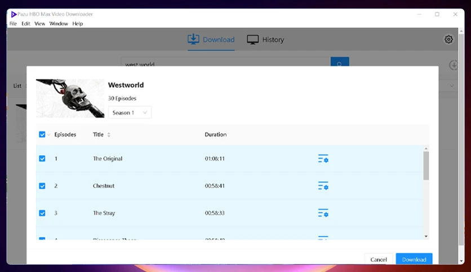The height and width of the screenshot is (272, 471).
Task: Click the episode list scroll up arrow
Action: (426, 148)
